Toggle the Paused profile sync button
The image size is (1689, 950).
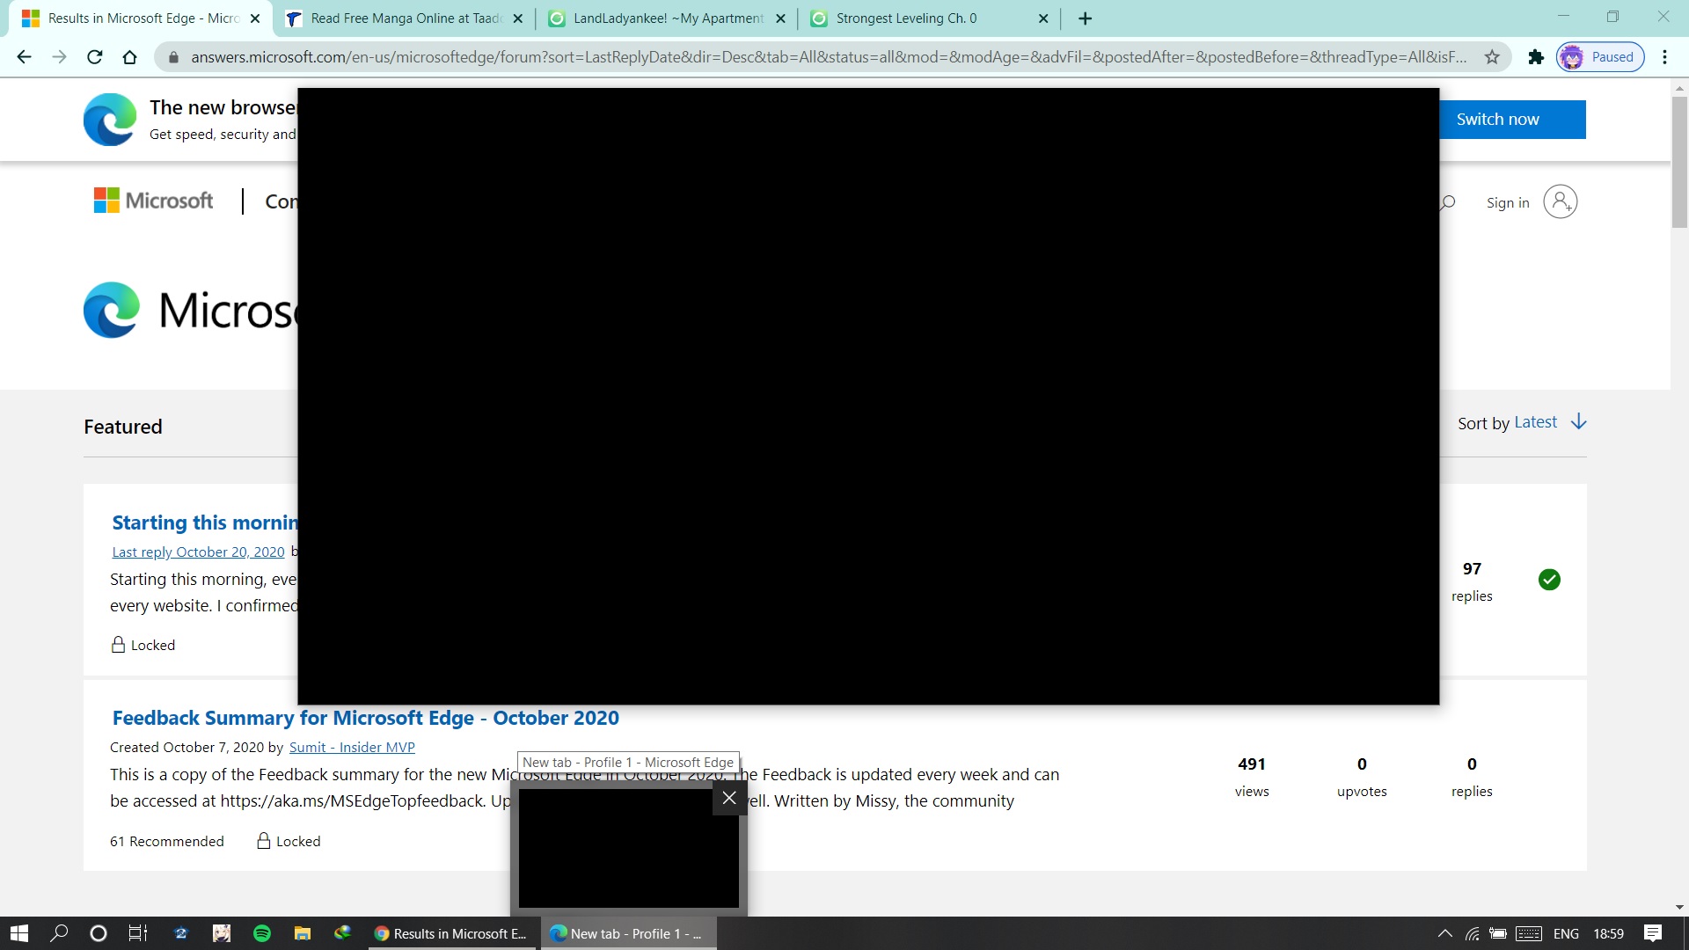click(x=1600, y=57)
